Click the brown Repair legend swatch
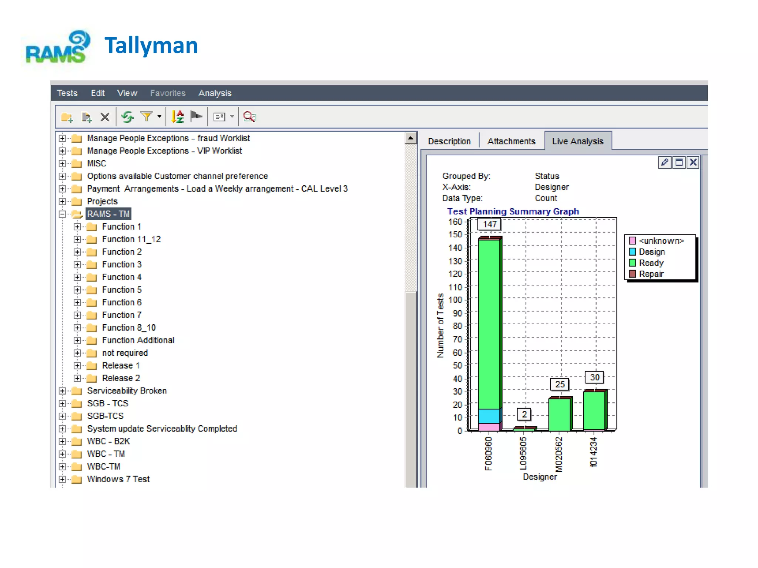The image size is (758, 568). coord(632,274)
